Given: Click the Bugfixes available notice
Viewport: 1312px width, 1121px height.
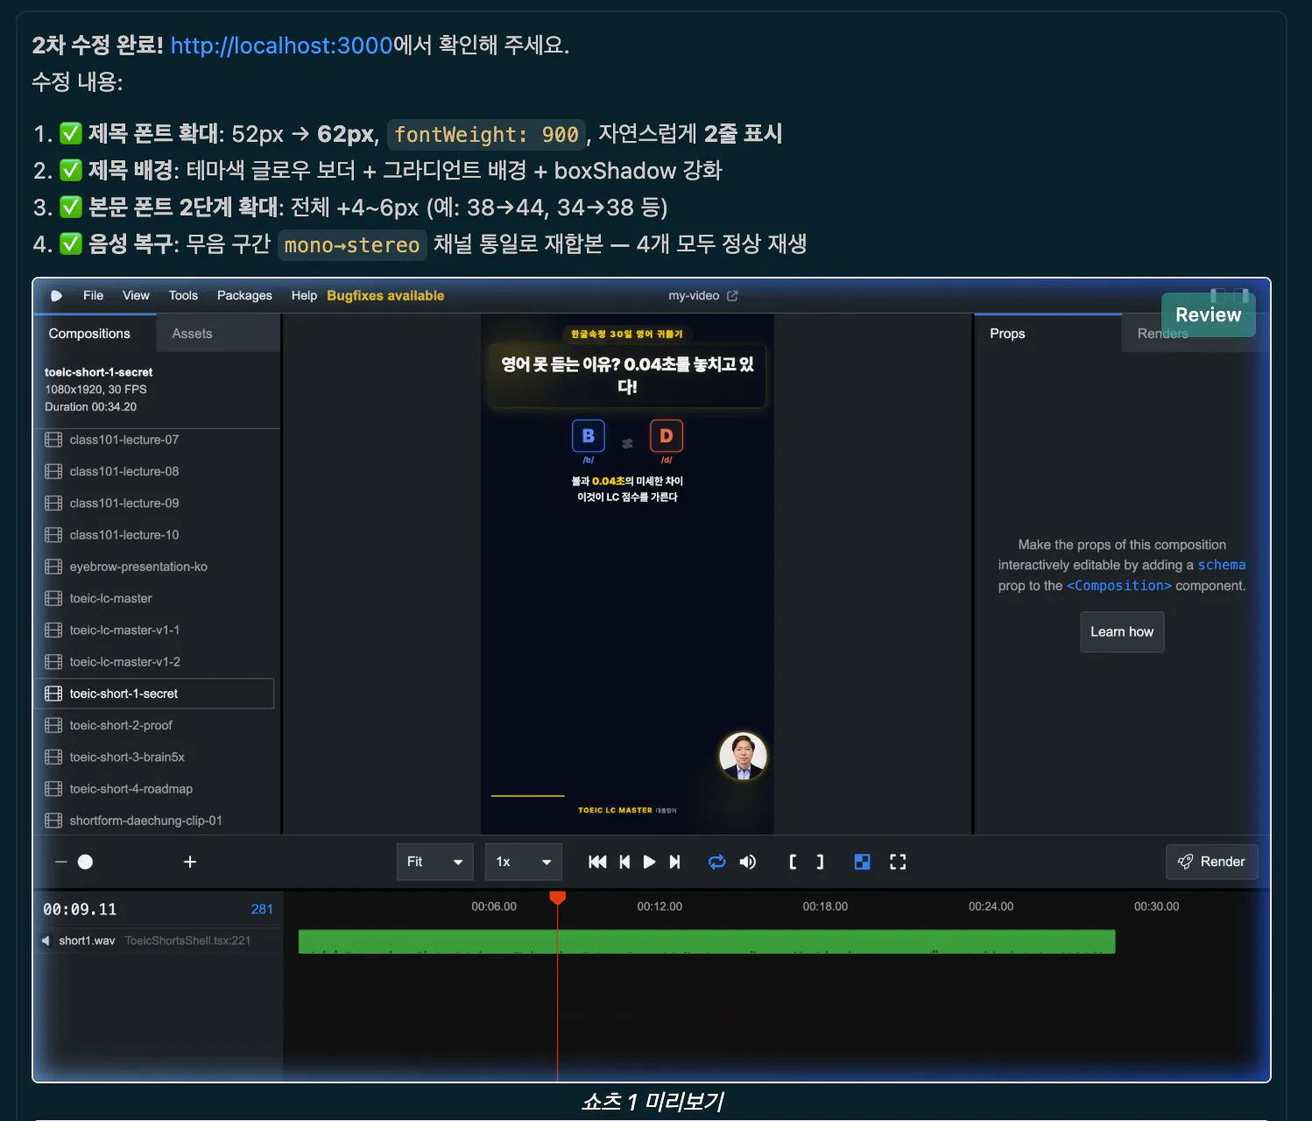Looking at the screenshot, I should coord(385,296).
